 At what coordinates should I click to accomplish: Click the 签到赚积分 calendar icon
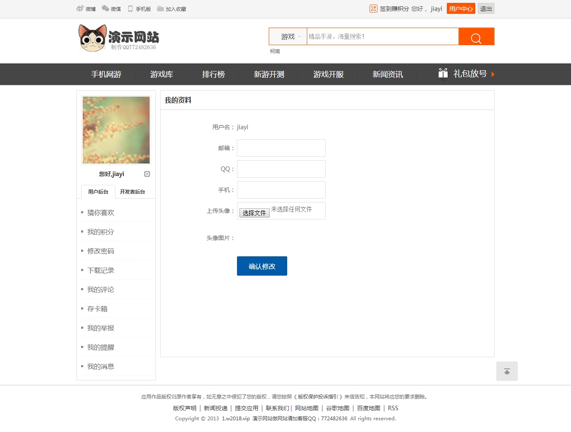tap(373, 8)
